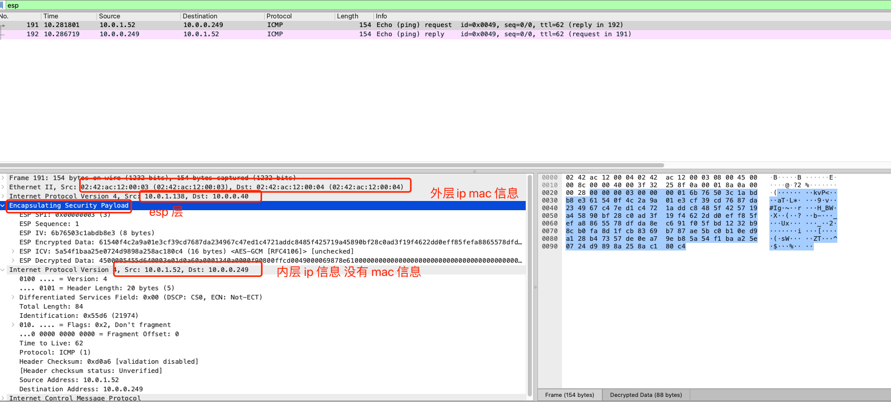Expand the ESP Decrypted Data node
Image resolution: width=891 pixels, height=402 pixels.
(x=13, y=261)
